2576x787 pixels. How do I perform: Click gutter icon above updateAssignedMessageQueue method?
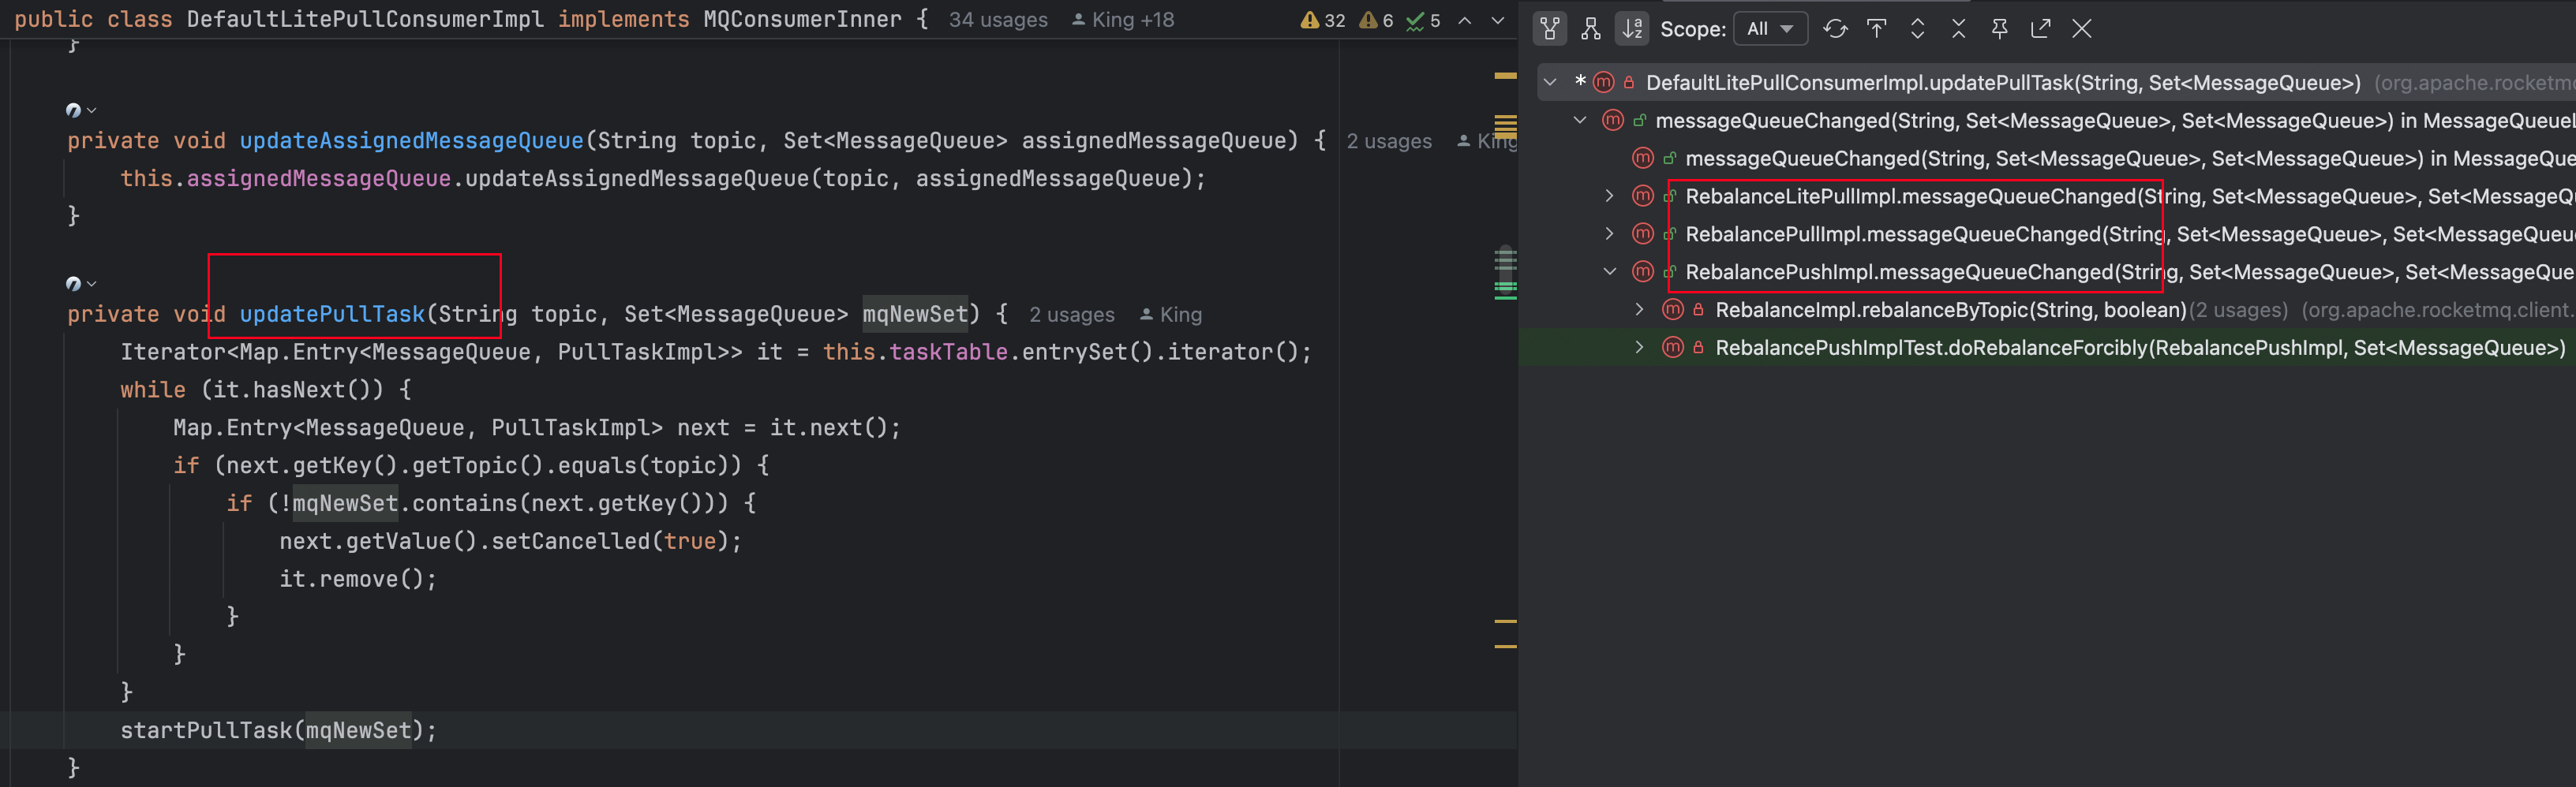coord(73,110)
